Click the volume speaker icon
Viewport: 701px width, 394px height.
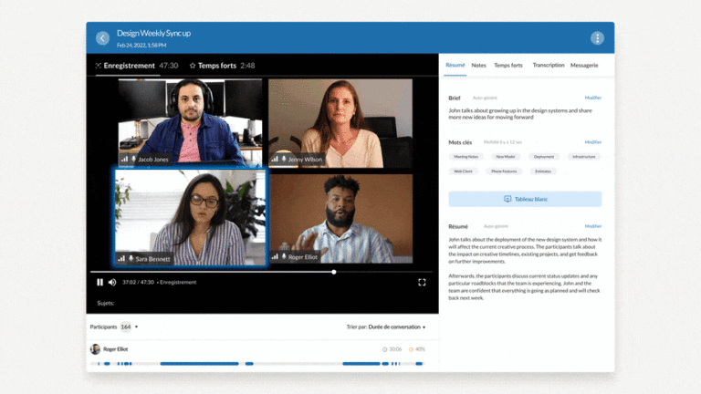click(x=112, y=282)
